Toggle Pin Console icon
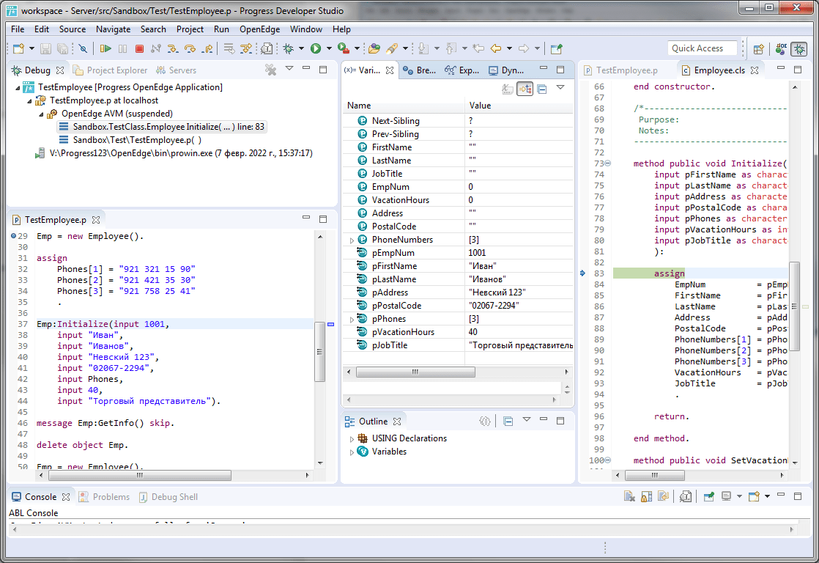The height and width of the screenshot is (563, 819). click(x=709, y=496)
